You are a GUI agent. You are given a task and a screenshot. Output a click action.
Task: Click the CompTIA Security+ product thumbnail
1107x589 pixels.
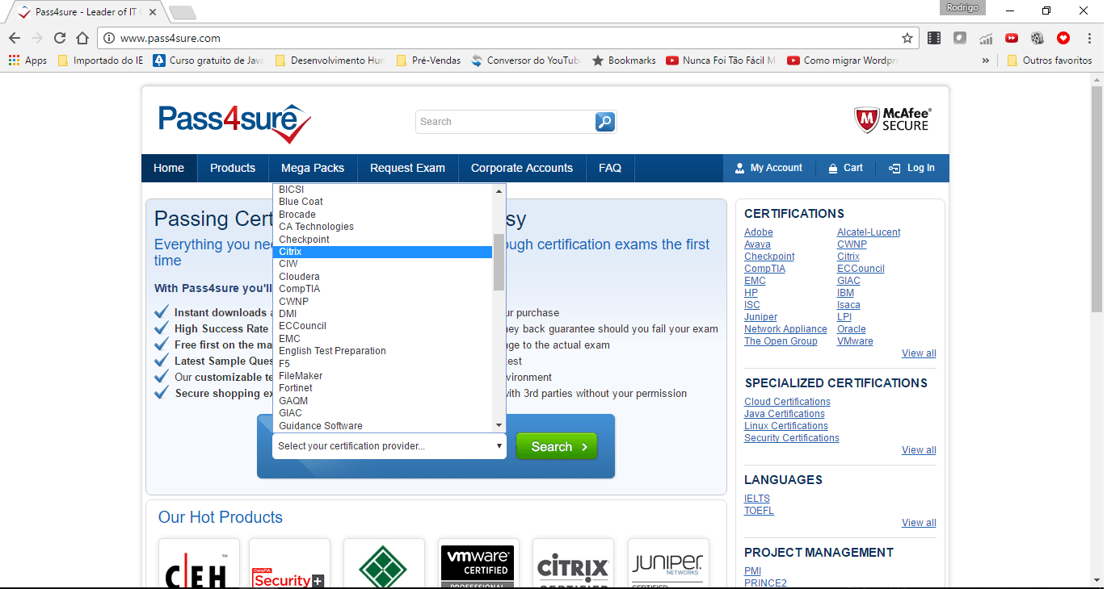tap(289, 564)
